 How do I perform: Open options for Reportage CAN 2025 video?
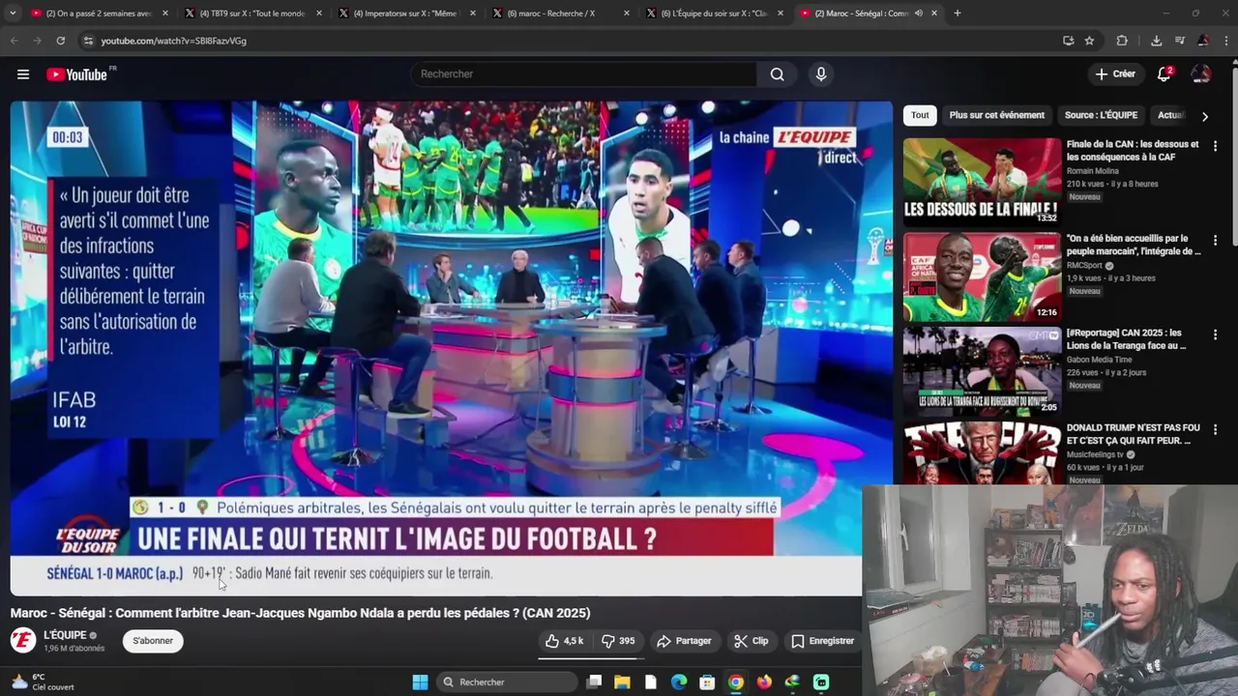(1215, 334)
